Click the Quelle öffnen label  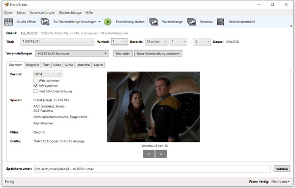click(x=27, y=22)
